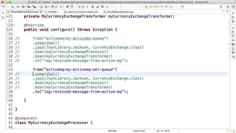The image size is (236, 133).
Task: Open the Package Explorer icon in left trim
Action: click(3, 17)
